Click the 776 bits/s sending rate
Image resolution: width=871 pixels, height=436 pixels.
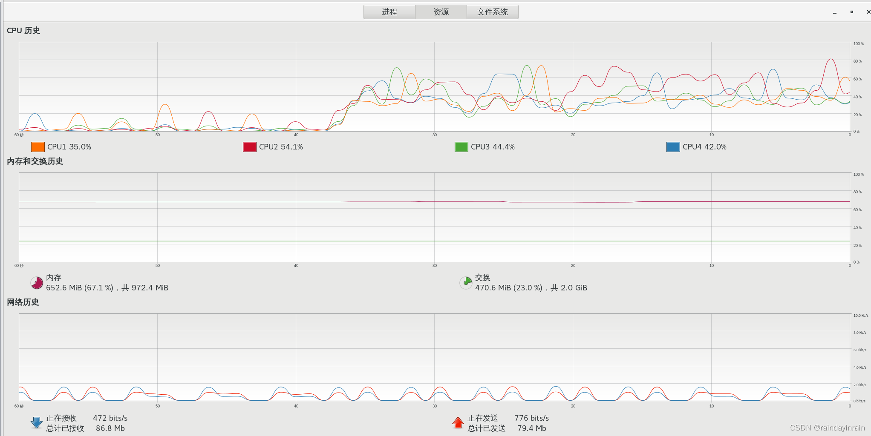[531, 418]
